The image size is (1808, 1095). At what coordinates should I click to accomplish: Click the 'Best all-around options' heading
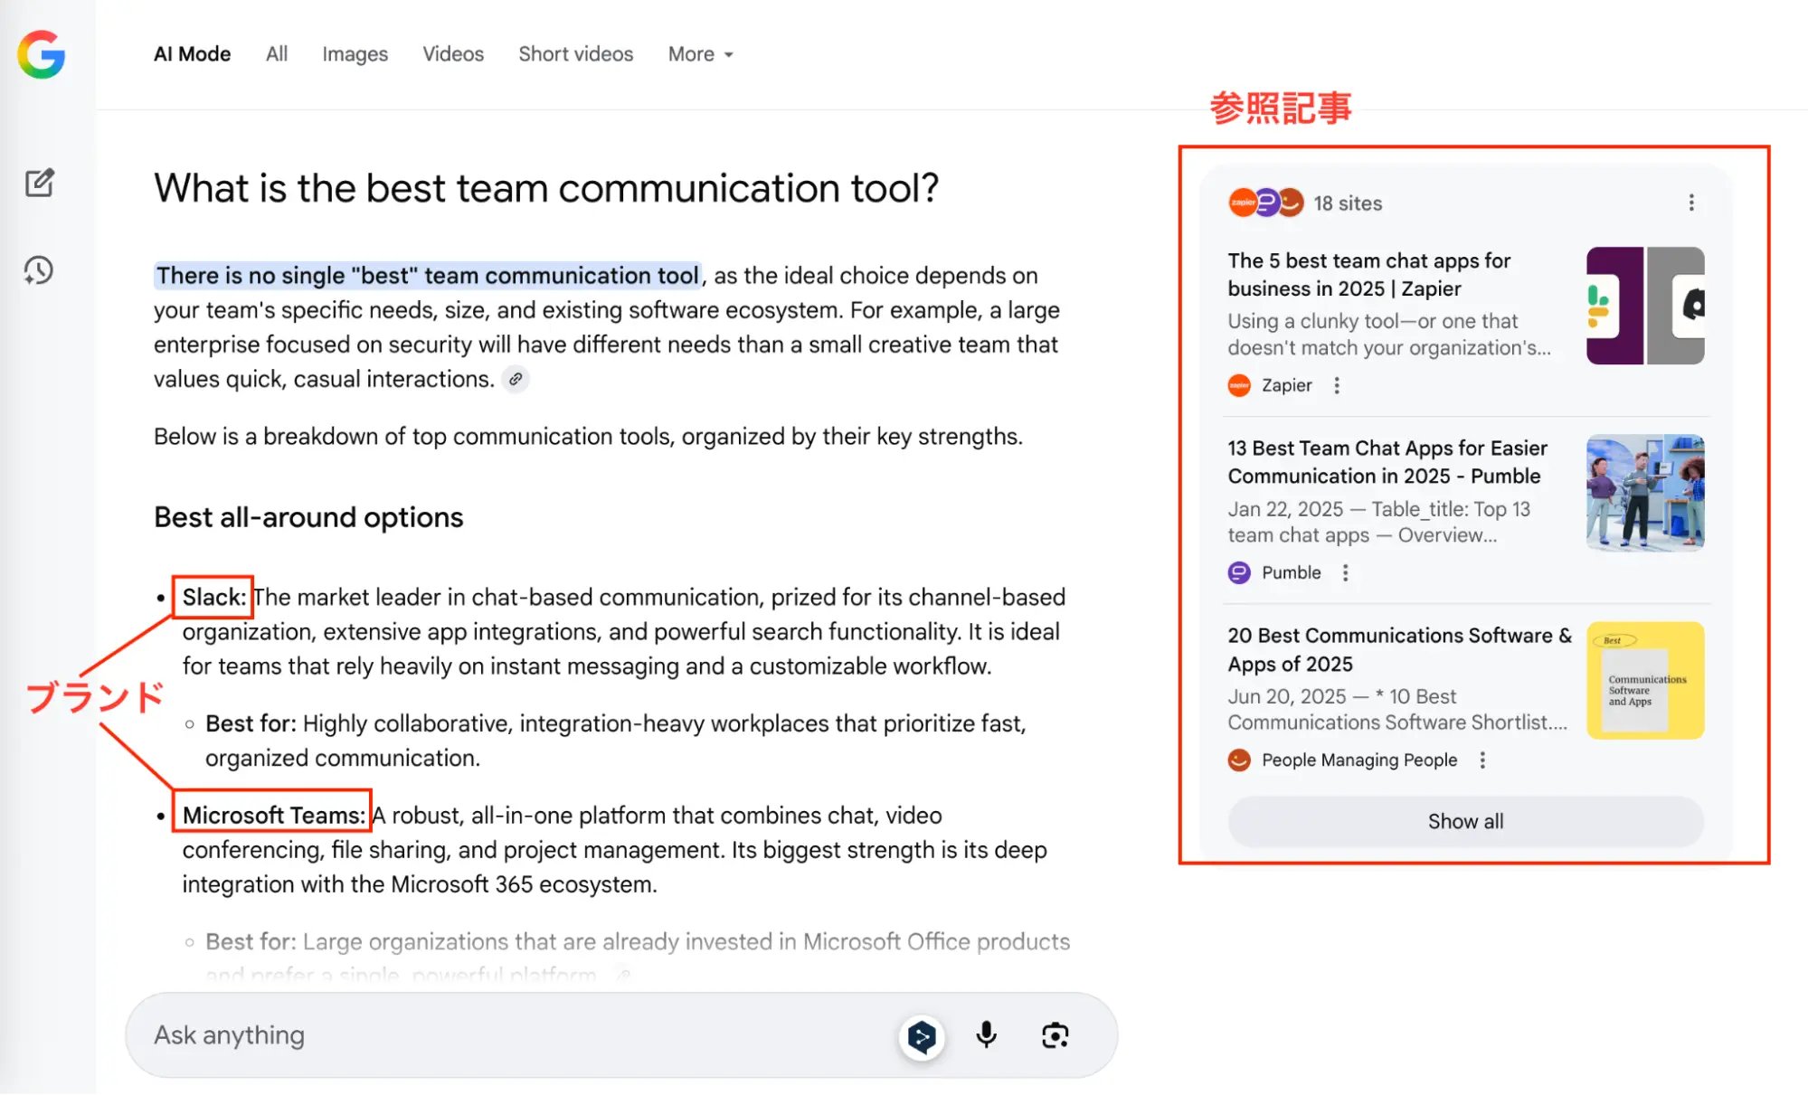[x=308, y=517]
